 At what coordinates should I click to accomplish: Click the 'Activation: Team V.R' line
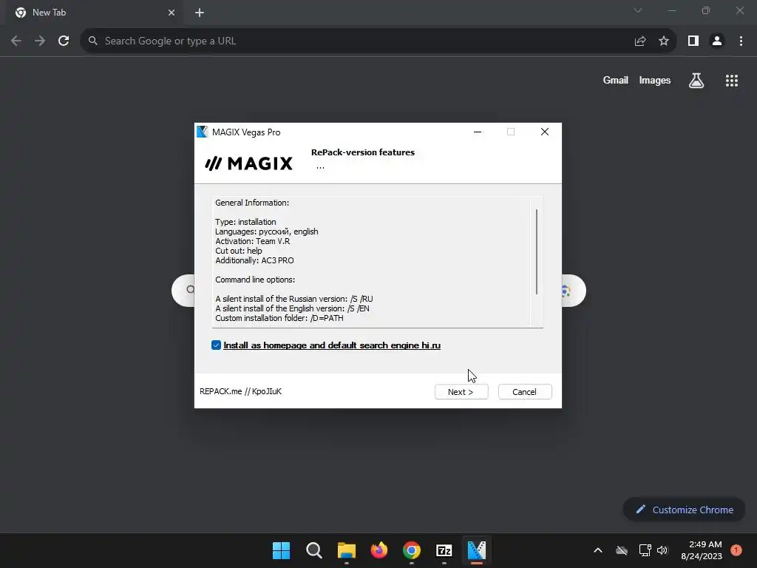pos(253,241)
